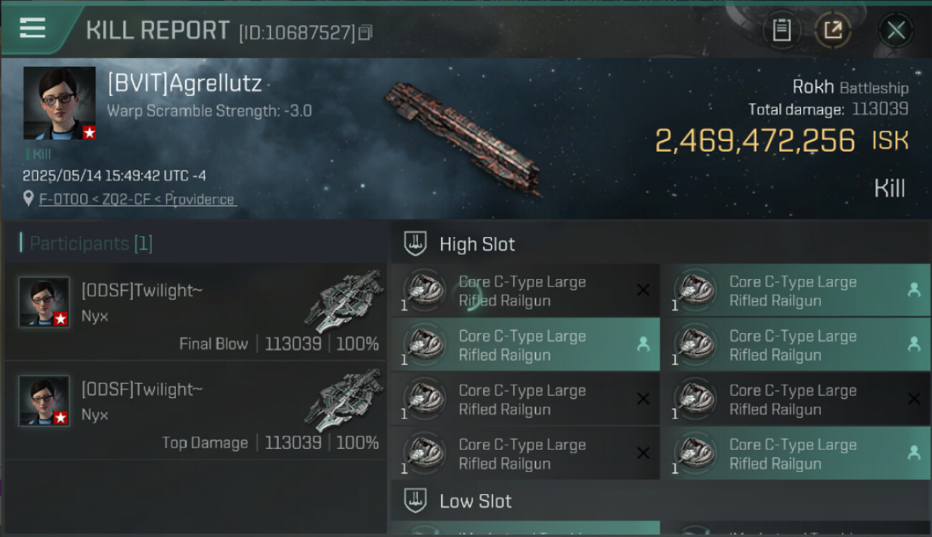Click the High Slot section icon

[417, 244]
